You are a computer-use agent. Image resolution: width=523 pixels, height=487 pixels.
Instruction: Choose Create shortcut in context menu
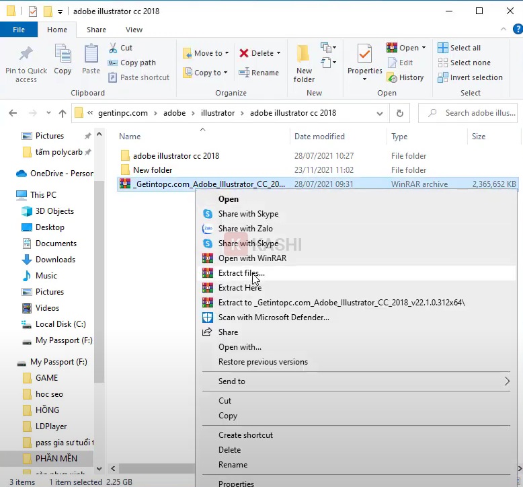click(x=246, y=435)
